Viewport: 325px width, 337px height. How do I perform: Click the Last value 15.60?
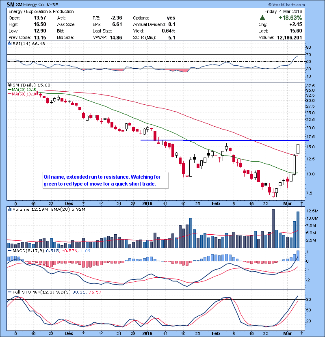point(296,31)
